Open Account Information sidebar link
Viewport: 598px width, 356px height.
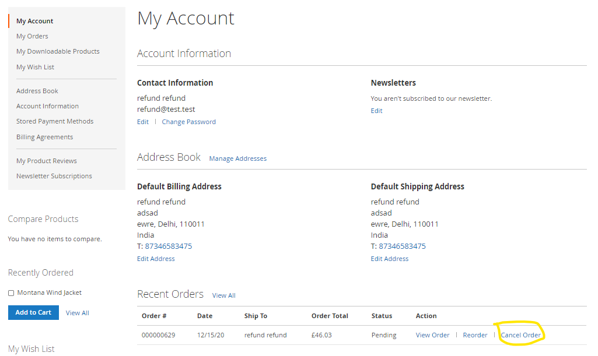tap(47, 106)
